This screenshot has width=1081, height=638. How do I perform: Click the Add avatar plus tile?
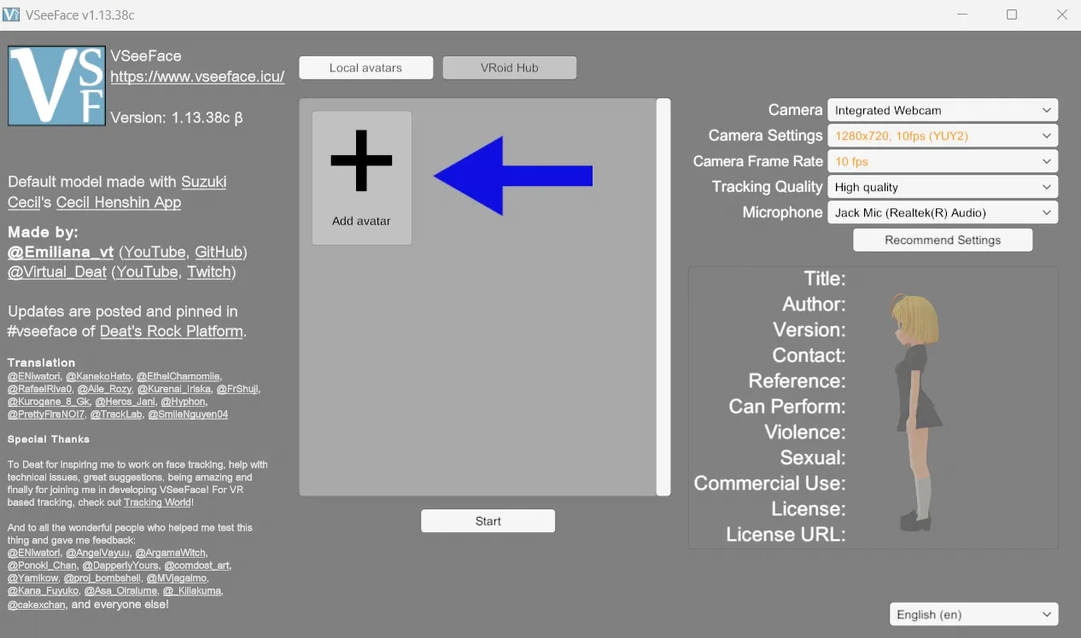coord(362,178)
